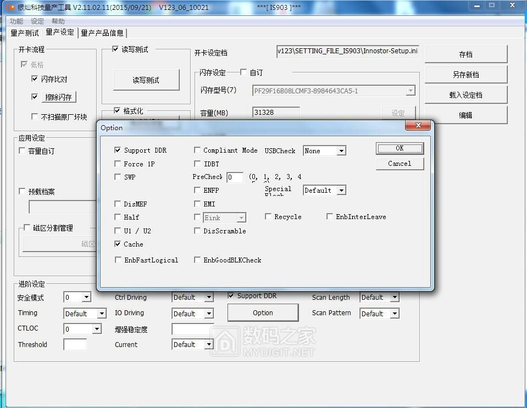Viewport: 527px width, 408px height.
Task: Expand the Current dropdown
Action: 209,344
